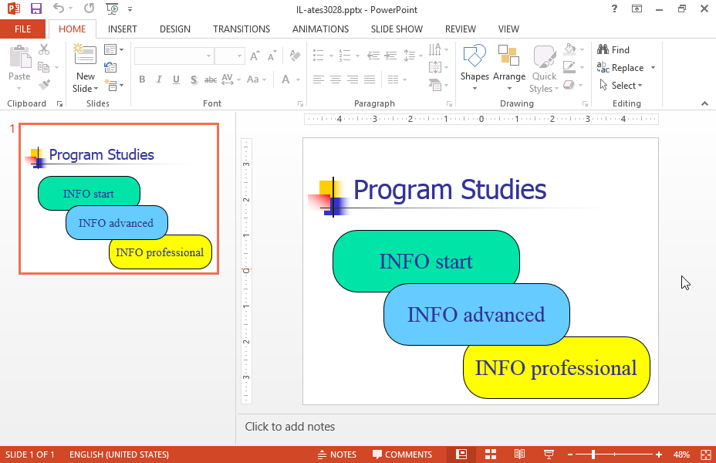Click Zoom Out minus button
This screenshot has height=463, width=716.
pos(570,455)
